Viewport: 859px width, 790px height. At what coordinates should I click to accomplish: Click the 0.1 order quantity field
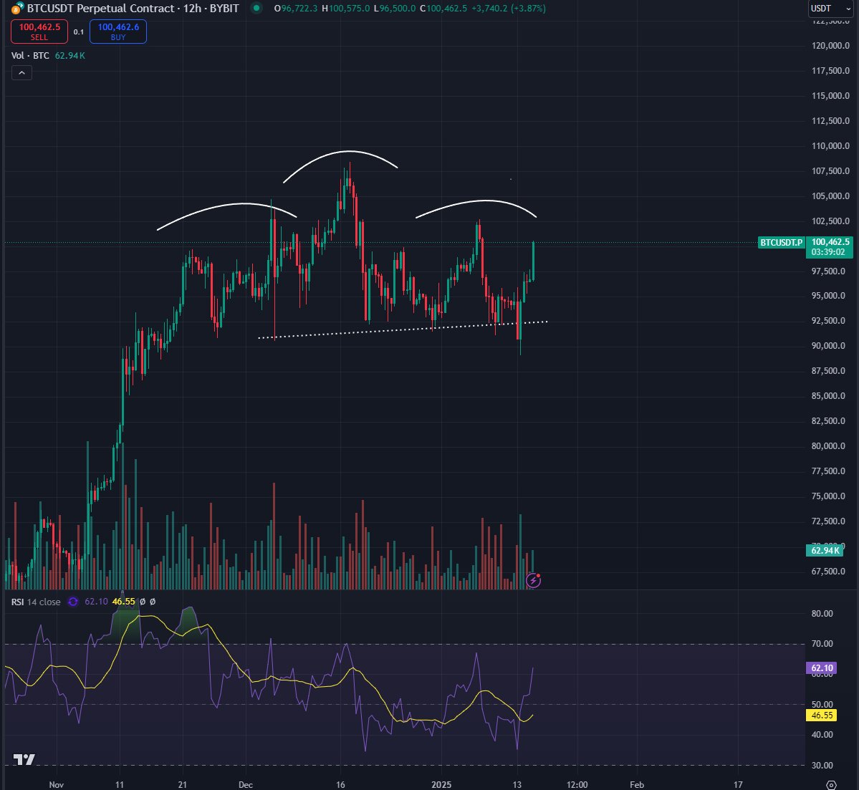coord(79,32)
